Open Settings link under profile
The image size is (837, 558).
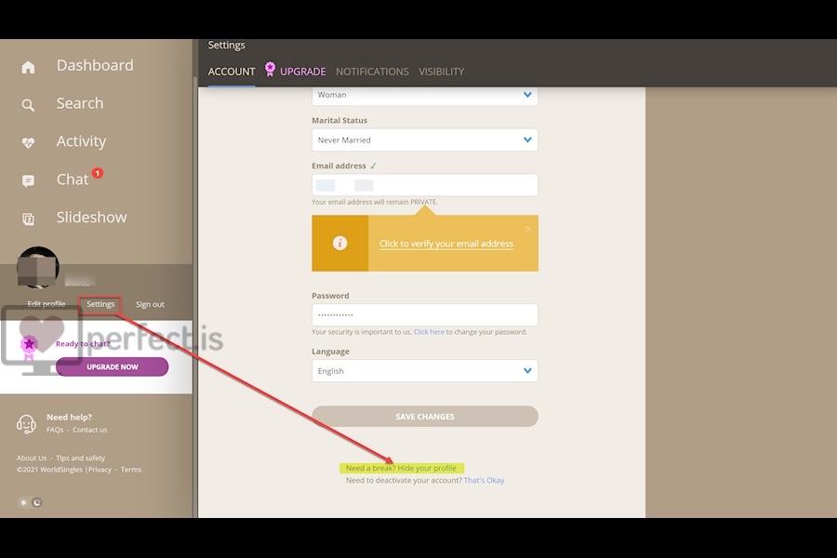click(x=100, y=304)
